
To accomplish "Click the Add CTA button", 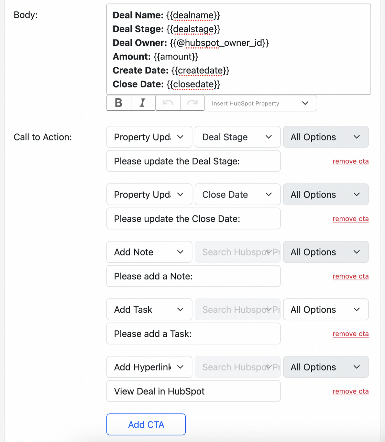I will 146,424.
